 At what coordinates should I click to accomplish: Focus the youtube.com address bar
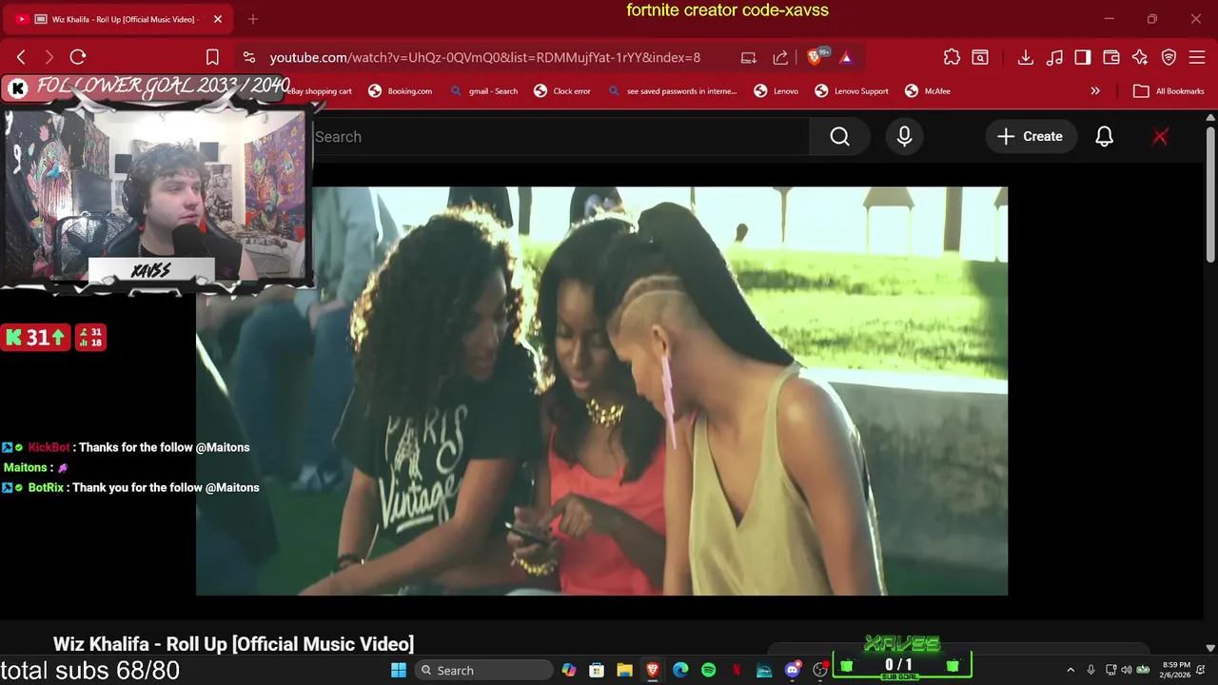click(x=484, y=57)
